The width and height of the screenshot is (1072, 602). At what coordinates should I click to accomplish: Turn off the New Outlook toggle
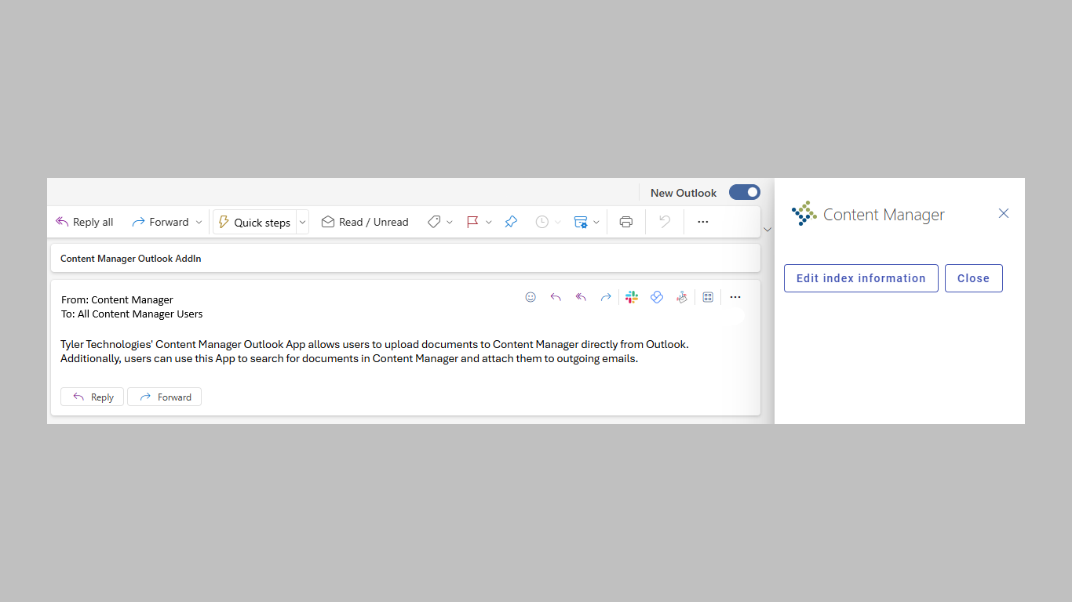pos(745,192)
